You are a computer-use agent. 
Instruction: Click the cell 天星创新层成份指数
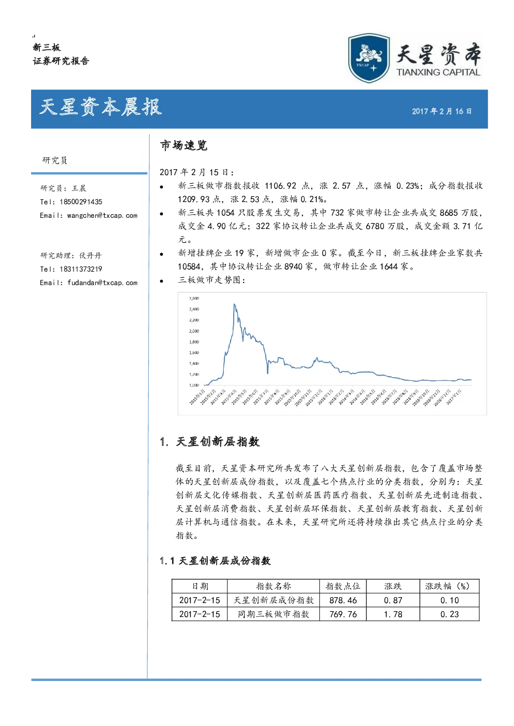coord(274,600)
